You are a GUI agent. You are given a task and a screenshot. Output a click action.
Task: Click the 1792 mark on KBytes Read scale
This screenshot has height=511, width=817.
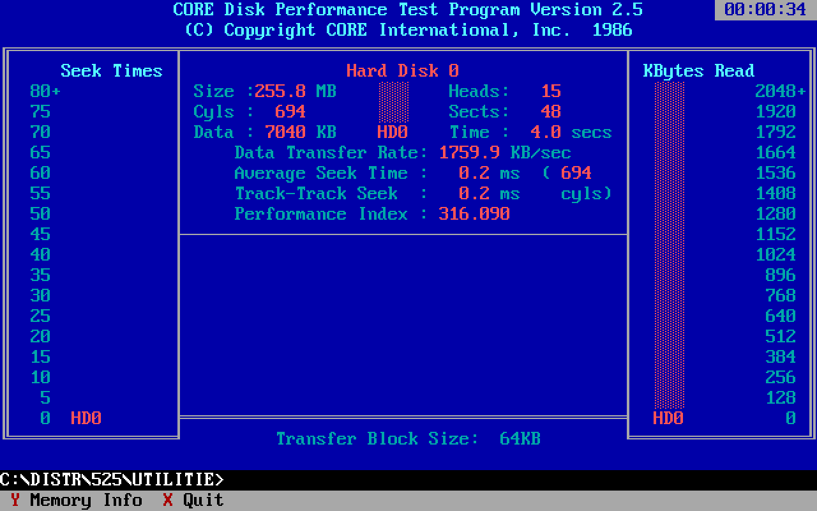[776, 132]
